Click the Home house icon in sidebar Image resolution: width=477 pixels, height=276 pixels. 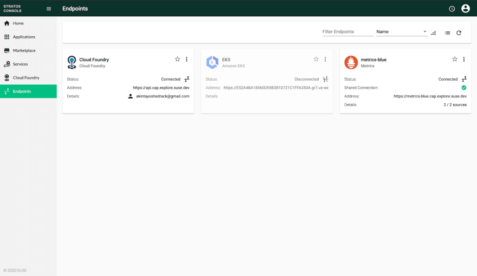point(7,23)
